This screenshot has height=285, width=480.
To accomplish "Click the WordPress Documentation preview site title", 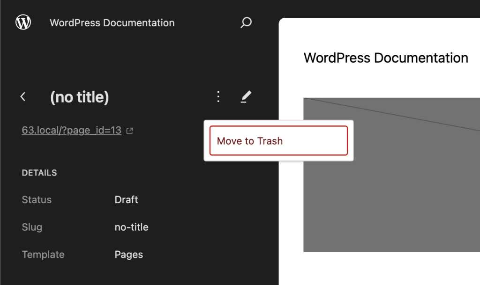I will (x=386, y=58).
